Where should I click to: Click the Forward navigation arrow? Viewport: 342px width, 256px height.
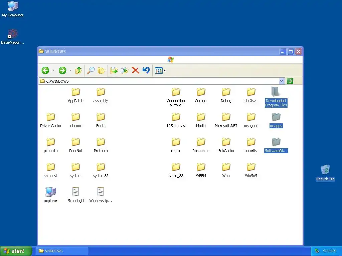62,70
